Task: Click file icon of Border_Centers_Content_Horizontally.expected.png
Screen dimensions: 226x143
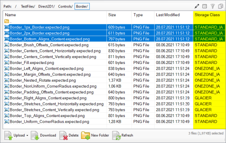Action: point(7,51)
